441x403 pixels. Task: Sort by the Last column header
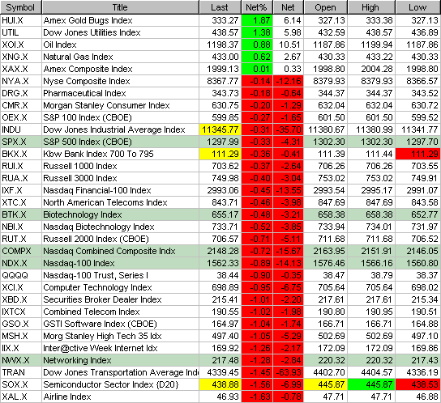tap(220, 7)
